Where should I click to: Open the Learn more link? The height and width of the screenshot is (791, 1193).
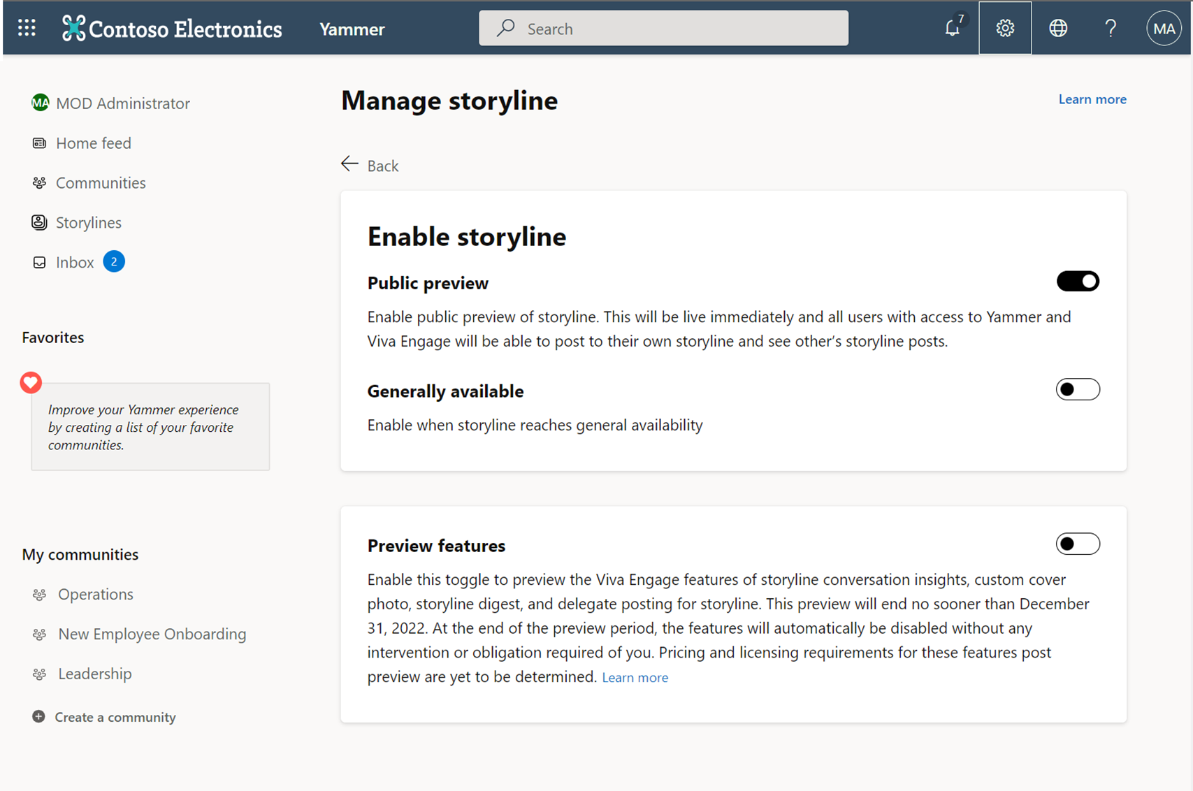click(x=1092, y=99)
